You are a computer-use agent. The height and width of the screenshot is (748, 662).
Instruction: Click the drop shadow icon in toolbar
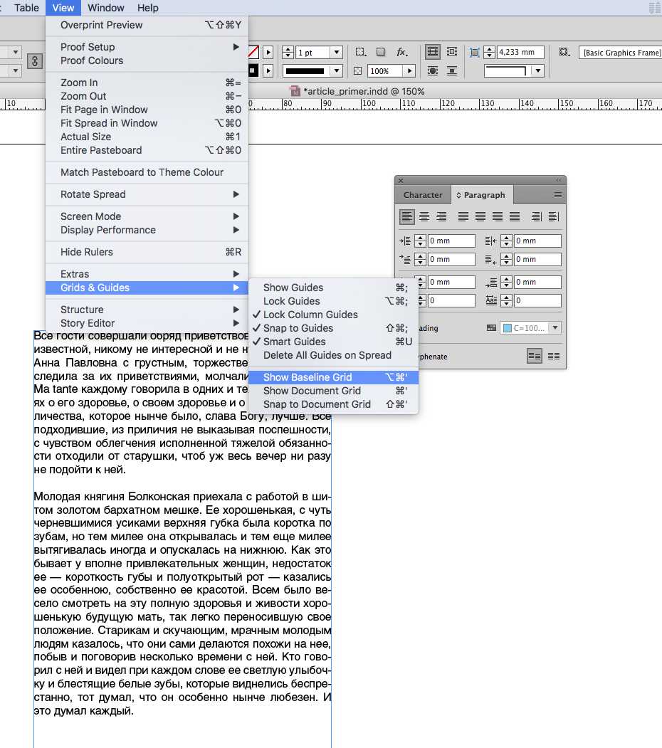(381, 53)
